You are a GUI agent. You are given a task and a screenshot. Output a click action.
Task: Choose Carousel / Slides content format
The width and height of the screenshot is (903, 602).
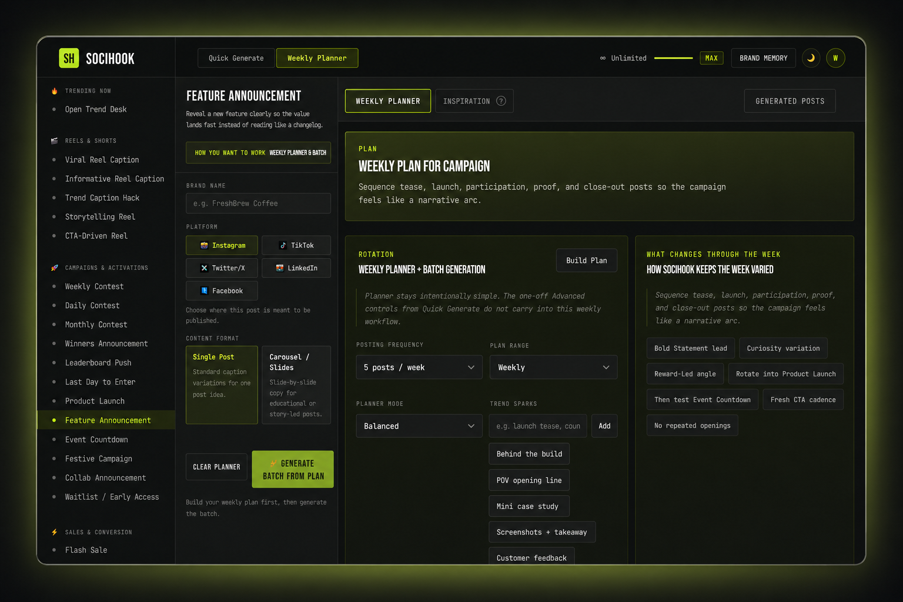[296, 385]
